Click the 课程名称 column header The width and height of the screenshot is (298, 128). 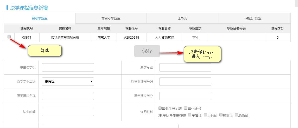pyautogui.click(x=65, y=29)
